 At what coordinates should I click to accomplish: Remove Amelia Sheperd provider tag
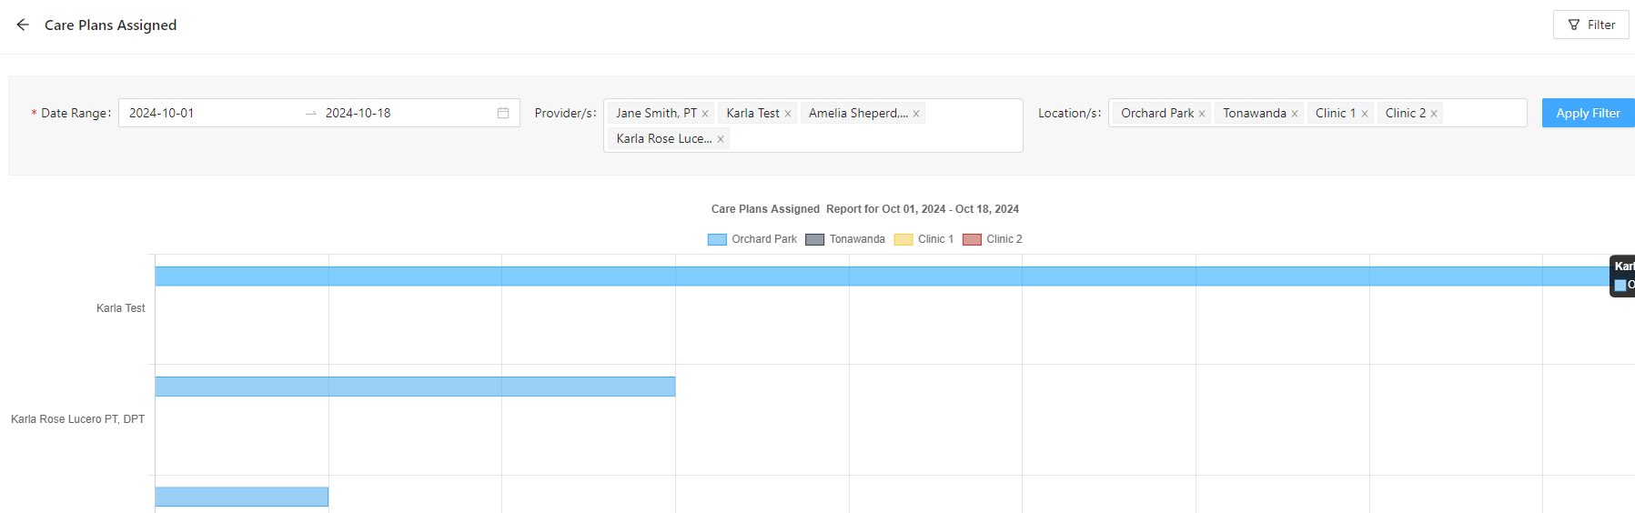tap(916, 114)
